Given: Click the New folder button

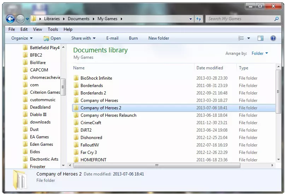Looking at the screenshot, I should (x=159, y=38).
